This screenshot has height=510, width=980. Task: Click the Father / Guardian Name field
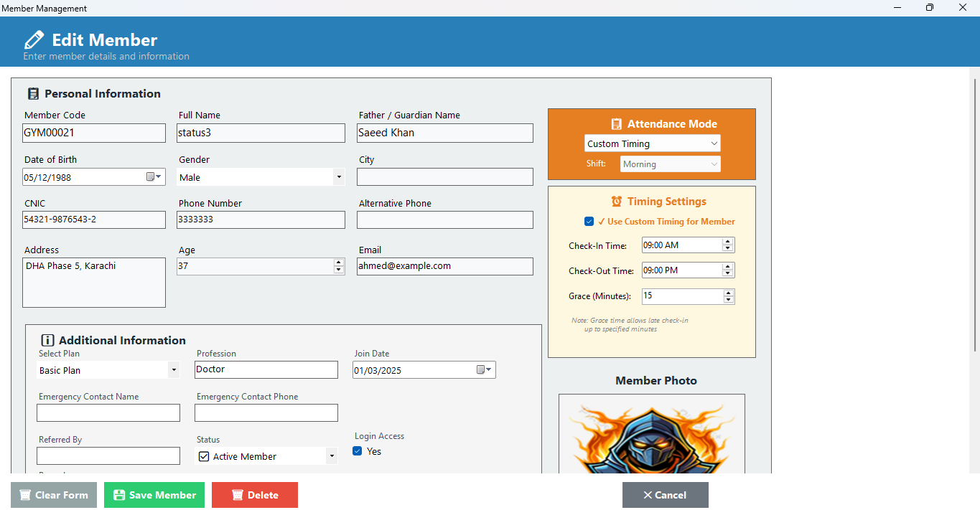[x=445, y=133]
